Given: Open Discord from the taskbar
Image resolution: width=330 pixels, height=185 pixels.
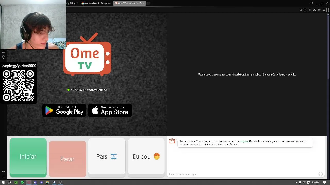Looking at the screenshot, I should point(35,182).
